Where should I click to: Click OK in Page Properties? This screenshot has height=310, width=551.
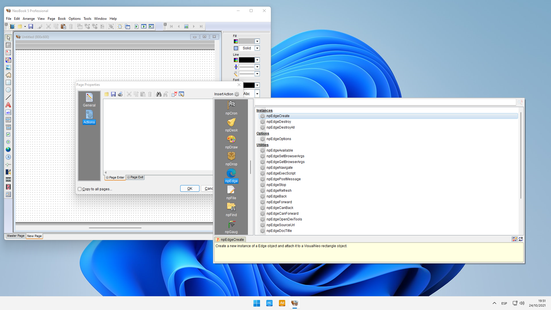[190, 189]
